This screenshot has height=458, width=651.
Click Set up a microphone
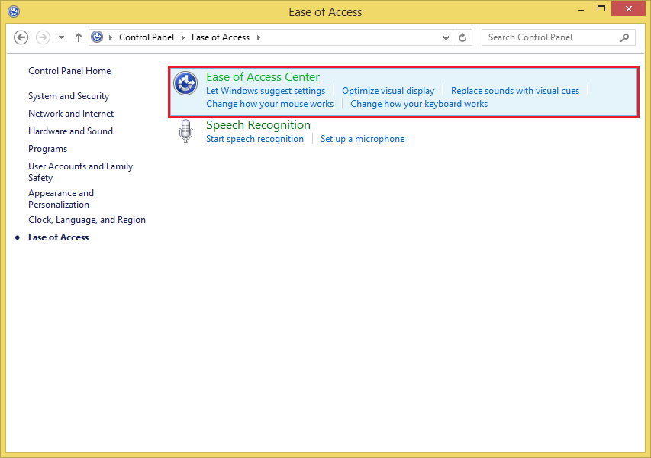click(x=363, y=139)
